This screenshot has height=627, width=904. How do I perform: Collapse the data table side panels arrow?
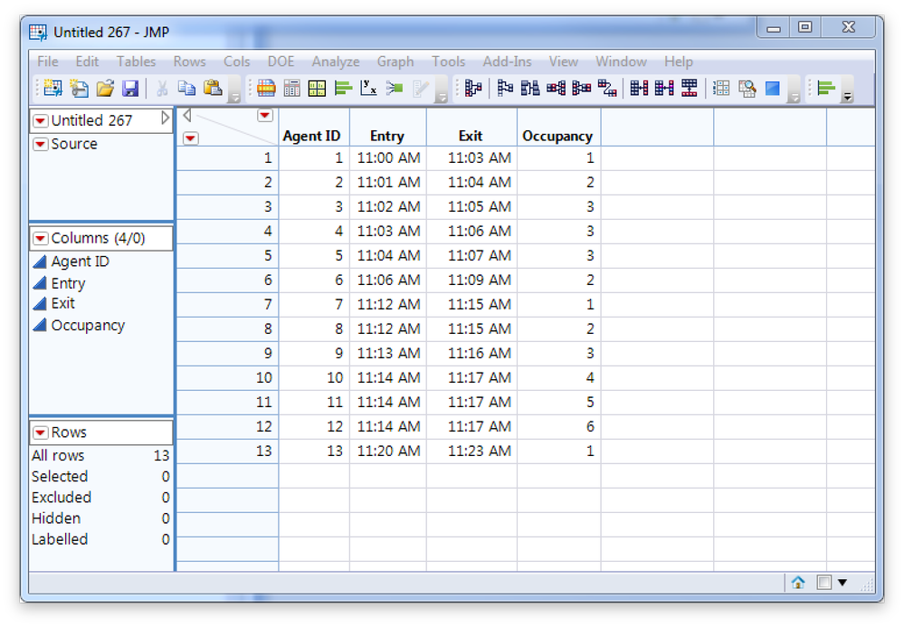pos(186,116)
